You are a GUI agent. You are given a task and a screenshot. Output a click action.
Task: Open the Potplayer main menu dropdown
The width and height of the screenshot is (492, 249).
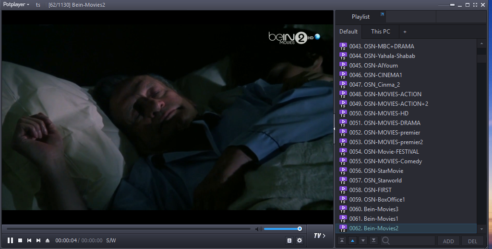click(x=16, y=4)
